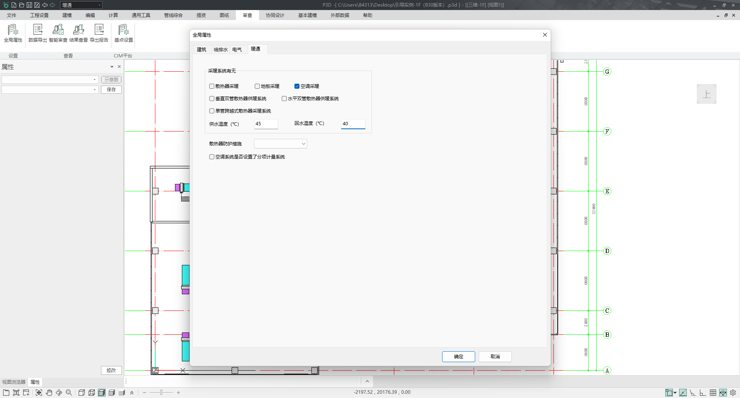This screenshot has width=740, height=398.
Task: Click the zoom slider handle in bottom toolbar
Action: (x=161, y=393)
